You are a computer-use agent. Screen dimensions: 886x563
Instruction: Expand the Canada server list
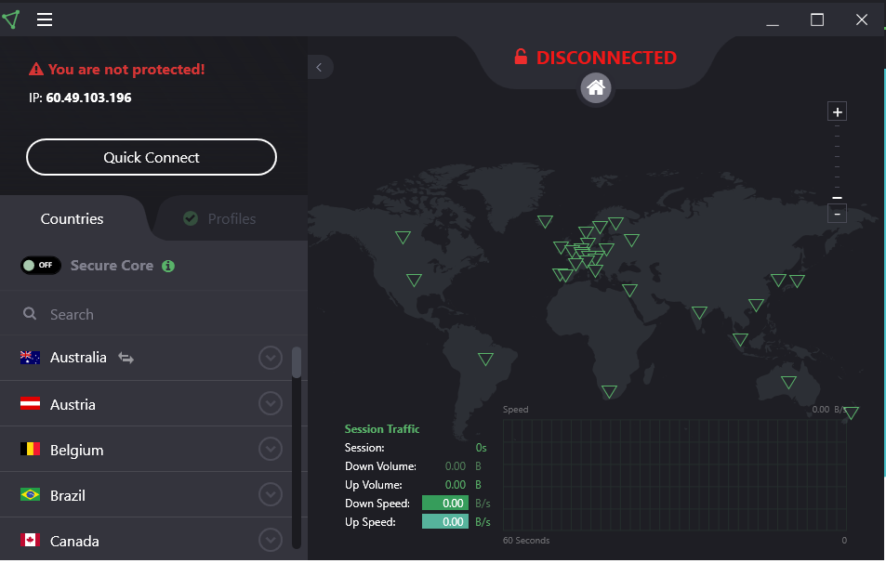point(271,540)
